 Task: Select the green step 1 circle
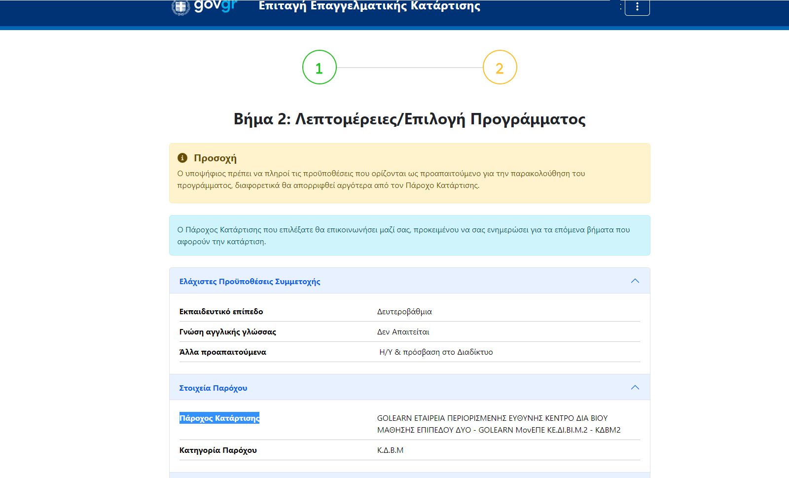(320, 68)
